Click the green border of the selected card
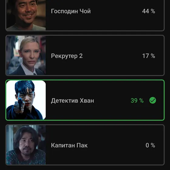 click(85, 80)
